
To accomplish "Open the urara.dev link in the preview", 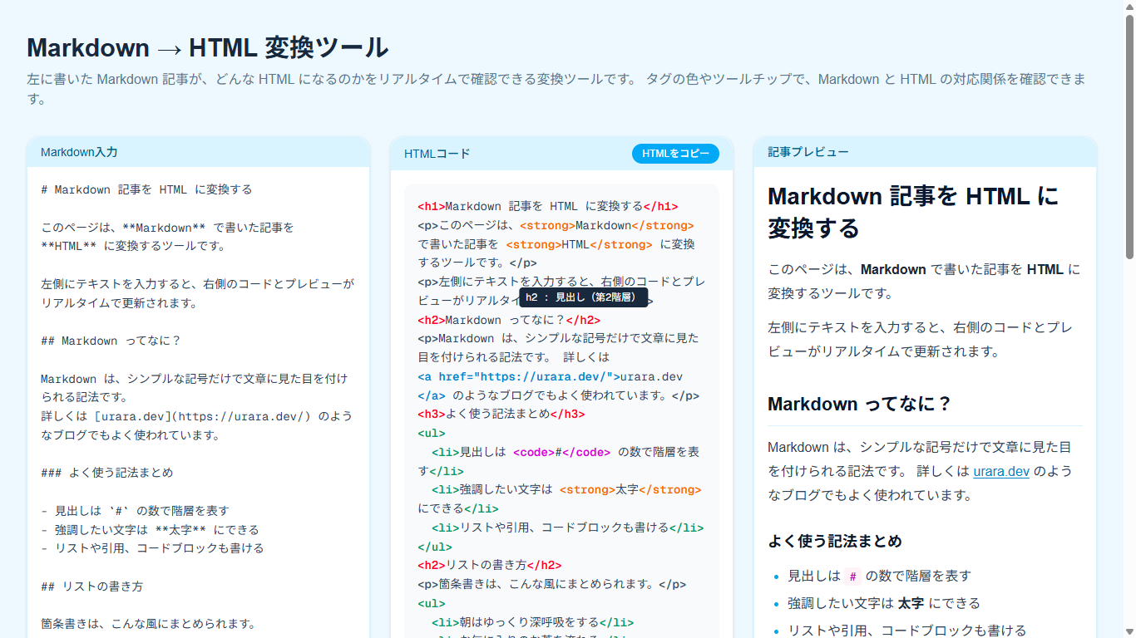I will click(x=1001, y=471).
